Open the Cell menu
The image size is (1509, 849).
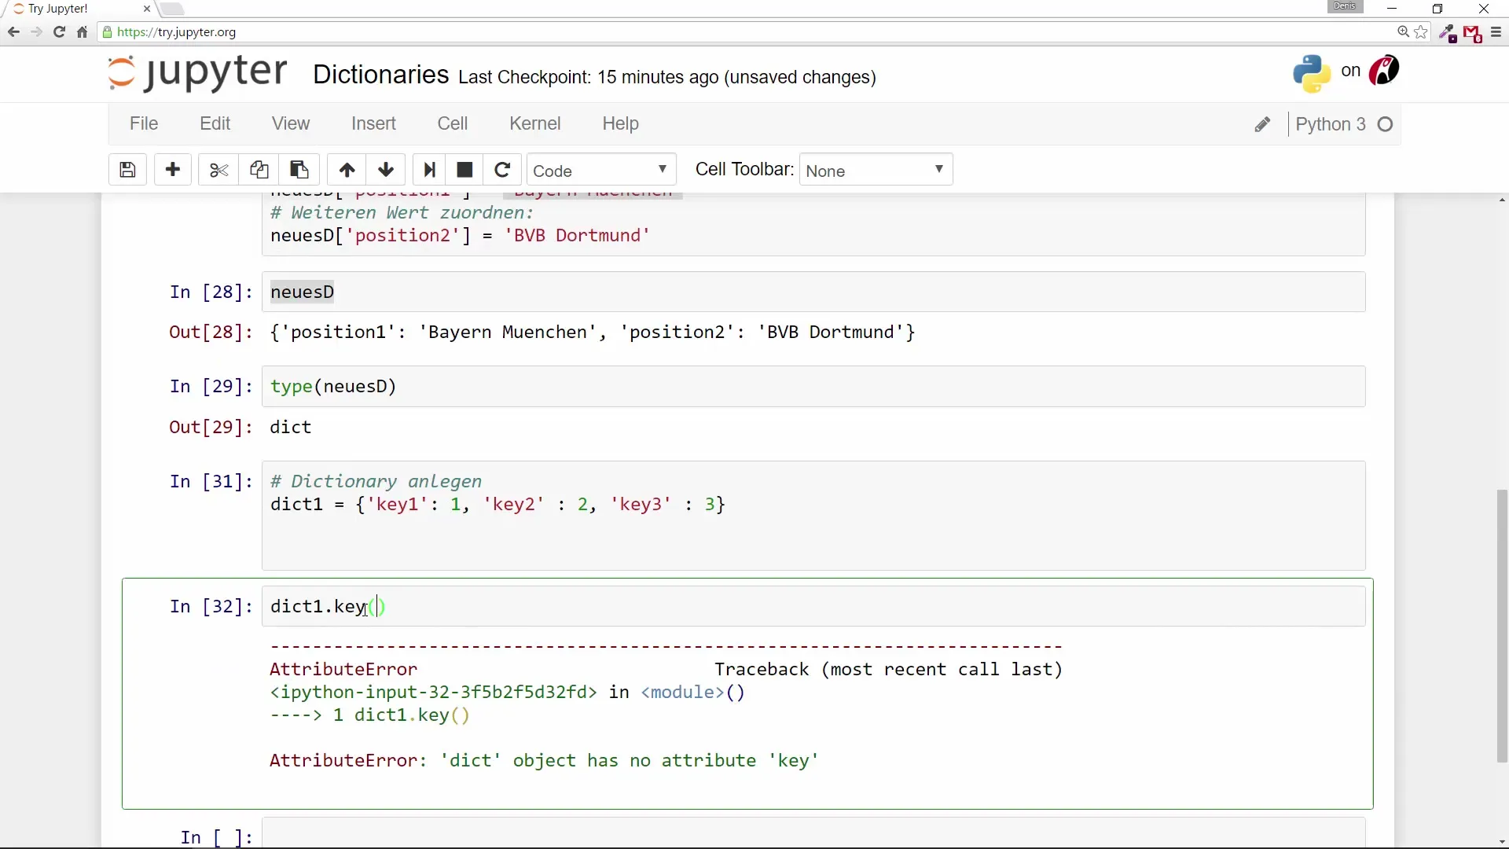453,123
